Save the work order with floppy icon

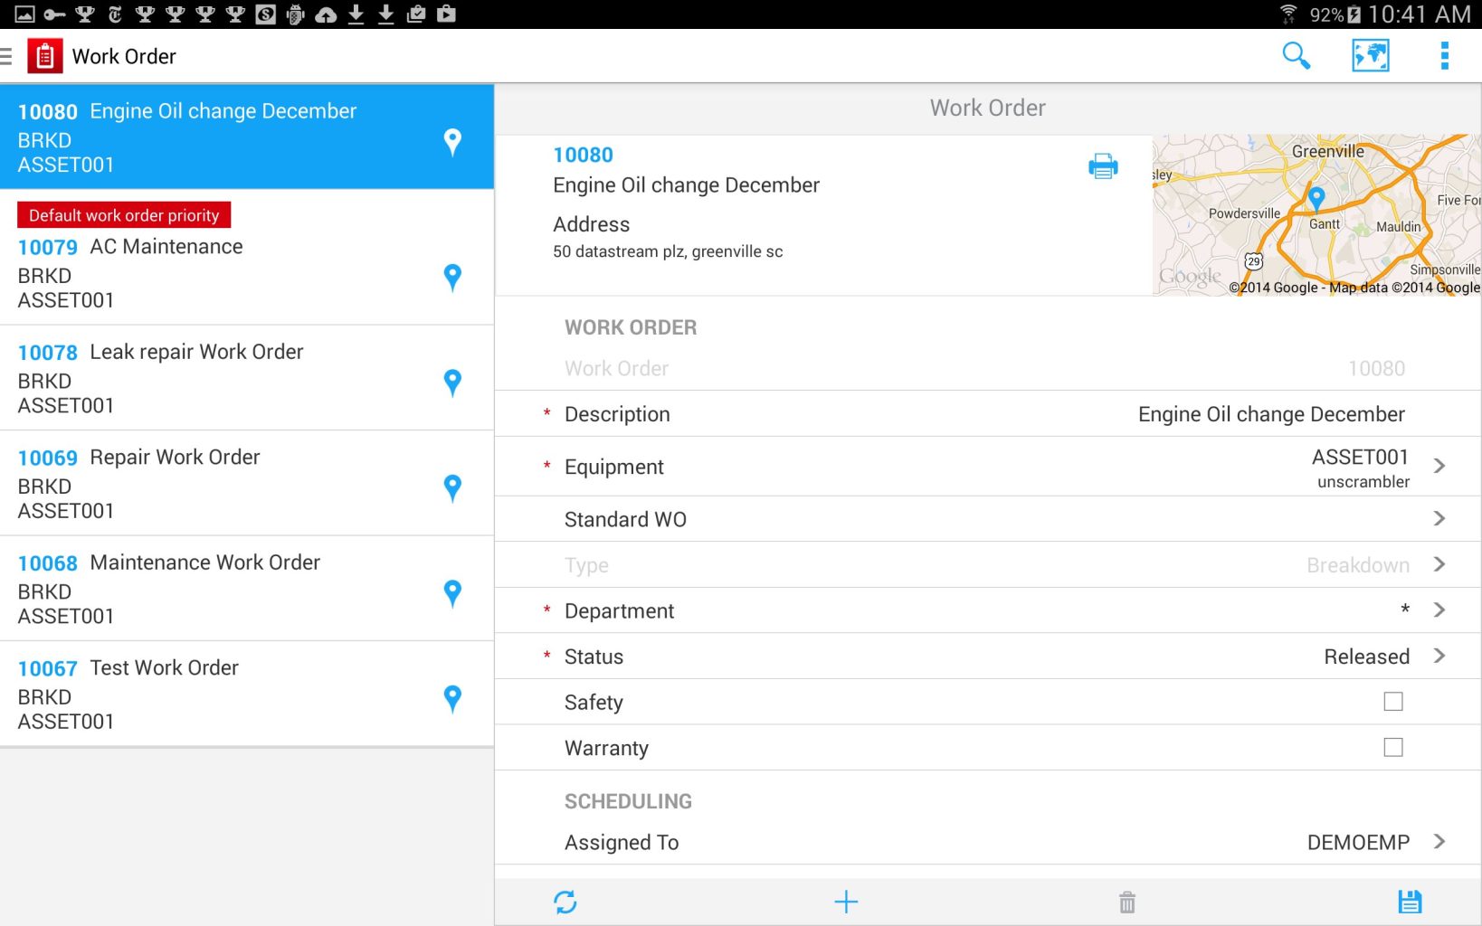[1410, 902]
